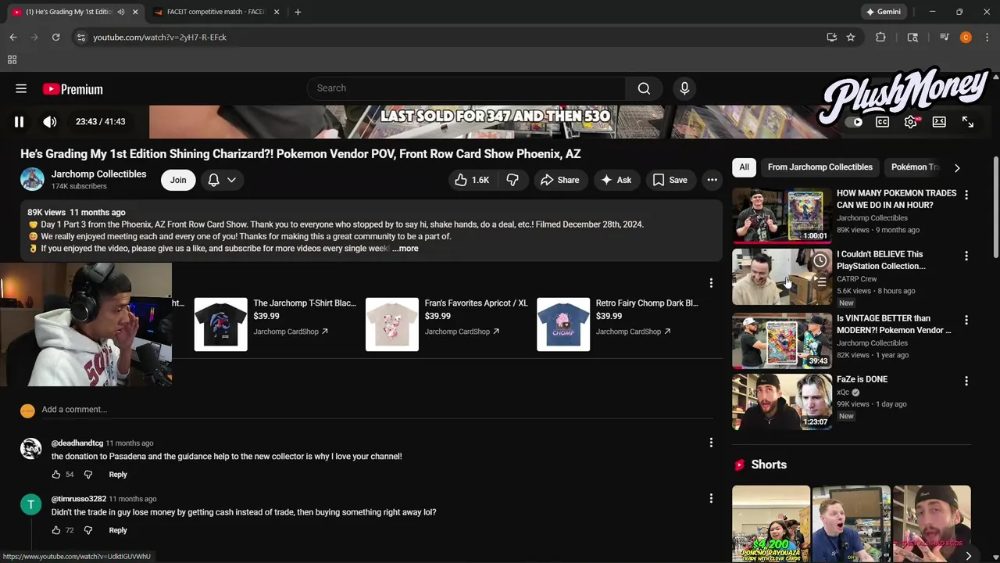Like the video with 1.6K likes
This screenshot has width=1000, height=563.
point(472,180)
